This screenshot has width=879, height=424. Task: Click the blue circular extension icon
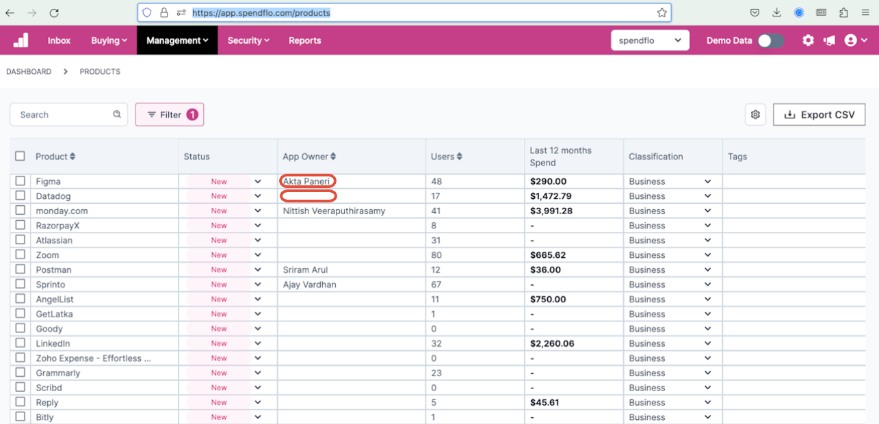[x=799, y=12]
